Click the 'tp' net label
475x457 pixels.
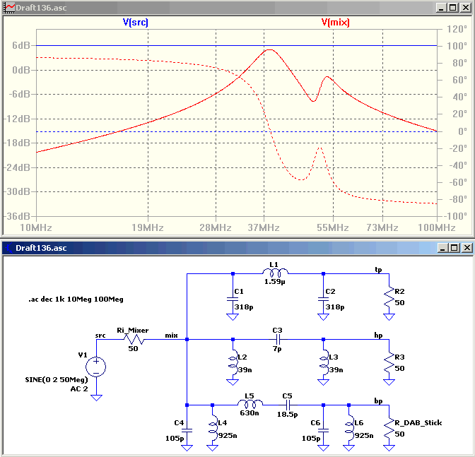pos(378,269)
